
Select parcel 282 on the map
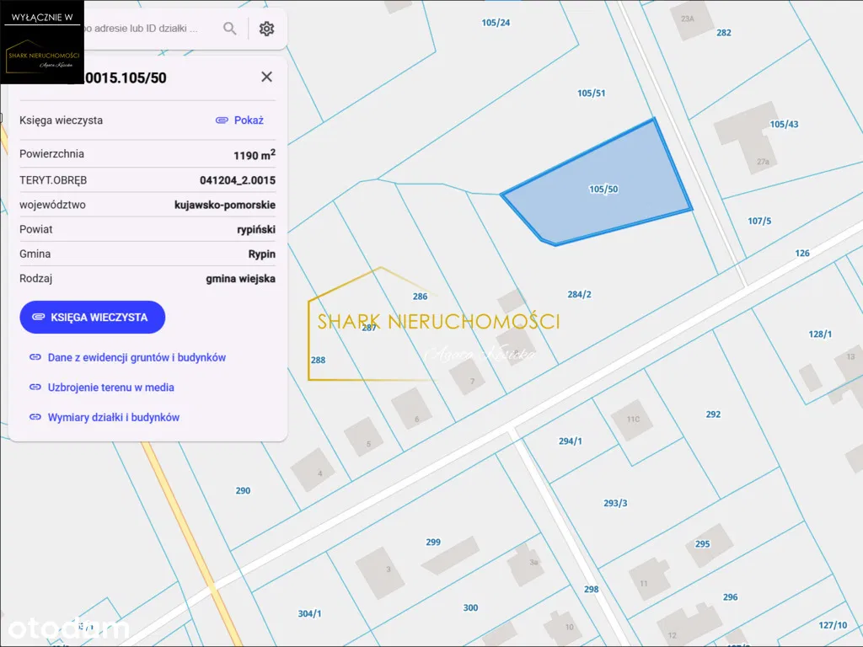coord(724,33)
